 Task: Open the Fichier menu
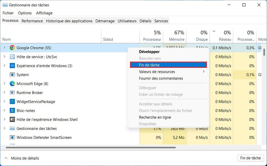click(x=8, y=13)
